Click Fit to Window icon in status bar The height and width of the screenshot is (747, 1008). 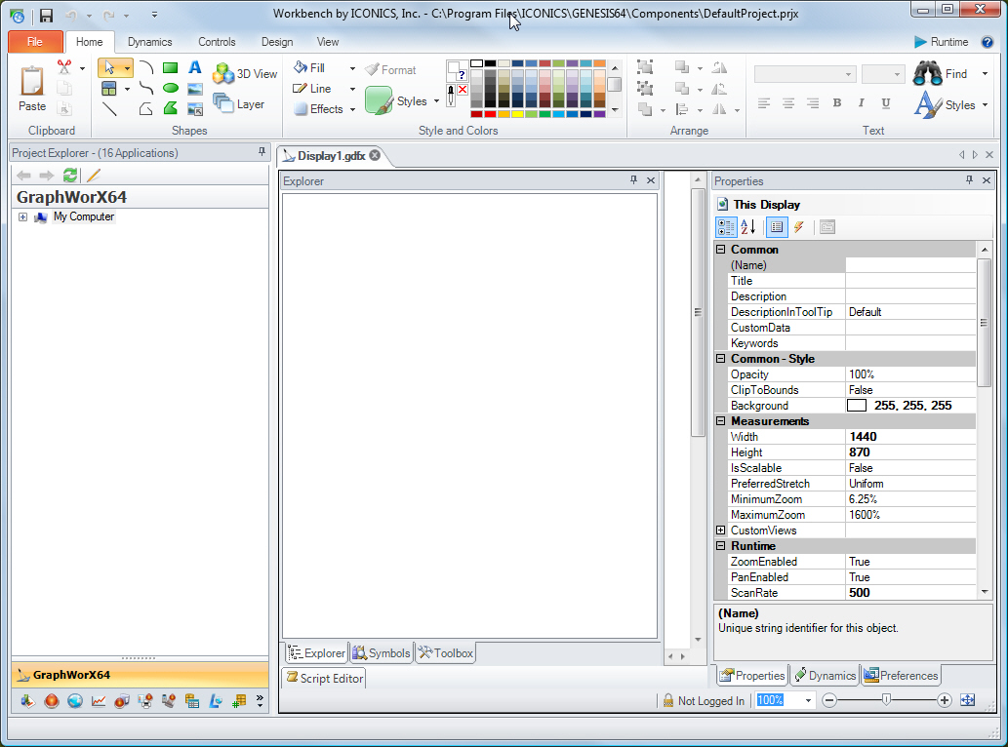967,700
